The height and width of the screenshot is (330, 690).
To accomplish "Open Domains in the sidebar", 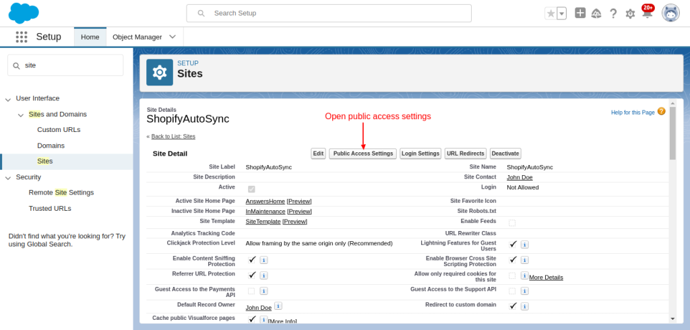I will 51,145.
